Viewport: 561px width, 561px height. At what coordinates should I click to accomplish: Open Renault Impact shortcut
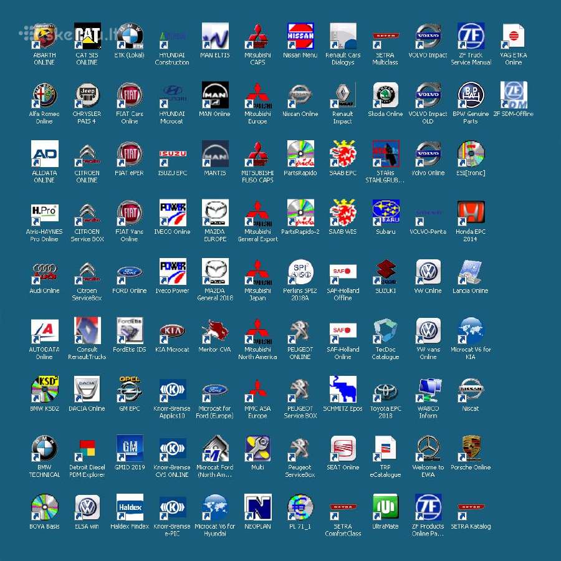(x=343, y=95)
